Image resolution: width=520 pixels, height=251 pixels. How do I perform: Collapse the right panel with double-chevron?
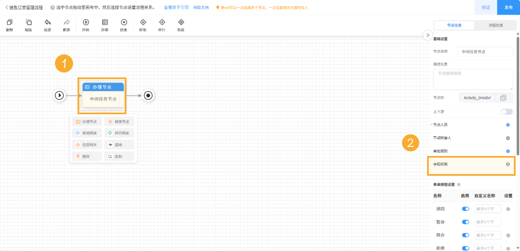click(428, 35)
